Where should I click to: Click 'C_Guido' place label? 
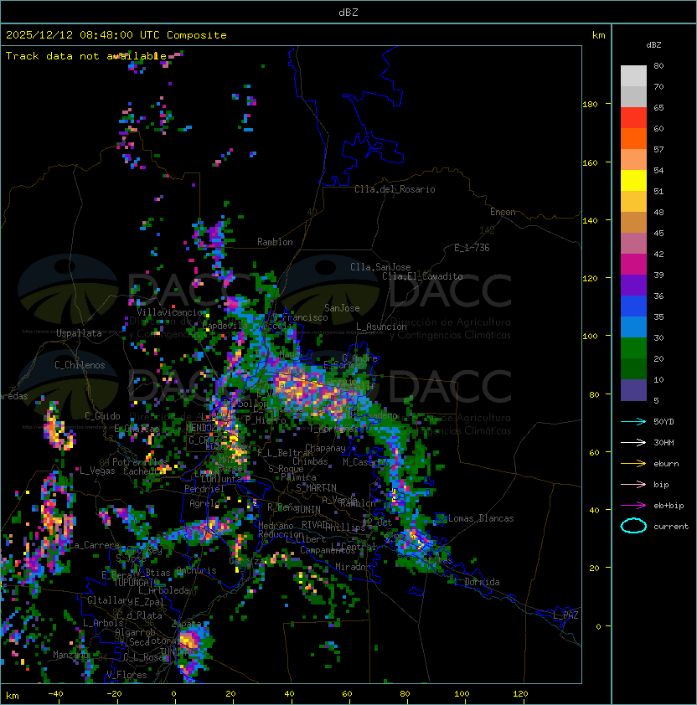coord(102,416)
